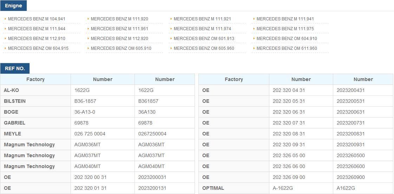
Task: Select MERCEDES BENZ OM 601.913 engine
Action: [204, 38]
